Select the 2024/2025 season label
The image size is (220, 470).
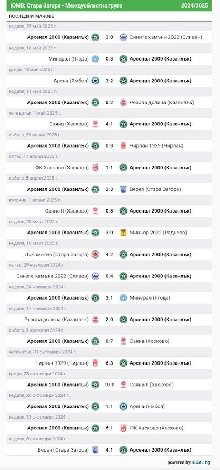[x=195, y=6]
